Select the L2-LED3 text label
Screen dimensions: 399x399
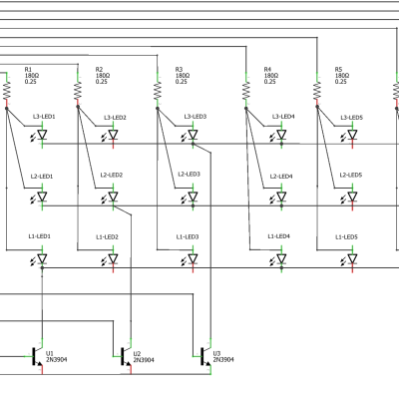coord(190,174)
